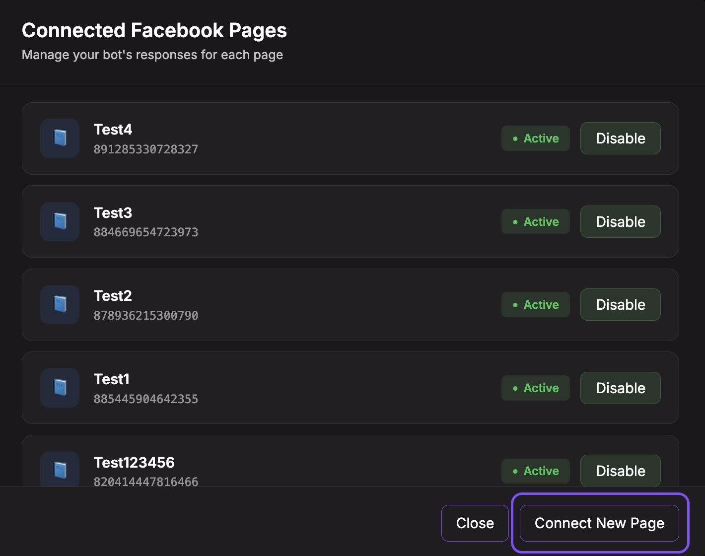Click the Test3 page book icon
Image resolution: width=705 pixels, height=556 pixels.
pos(60,221)
